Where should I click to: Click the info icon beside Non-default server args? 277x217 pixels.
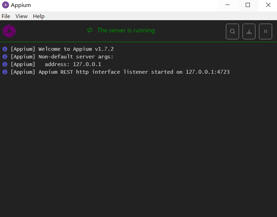click(5, 57)
